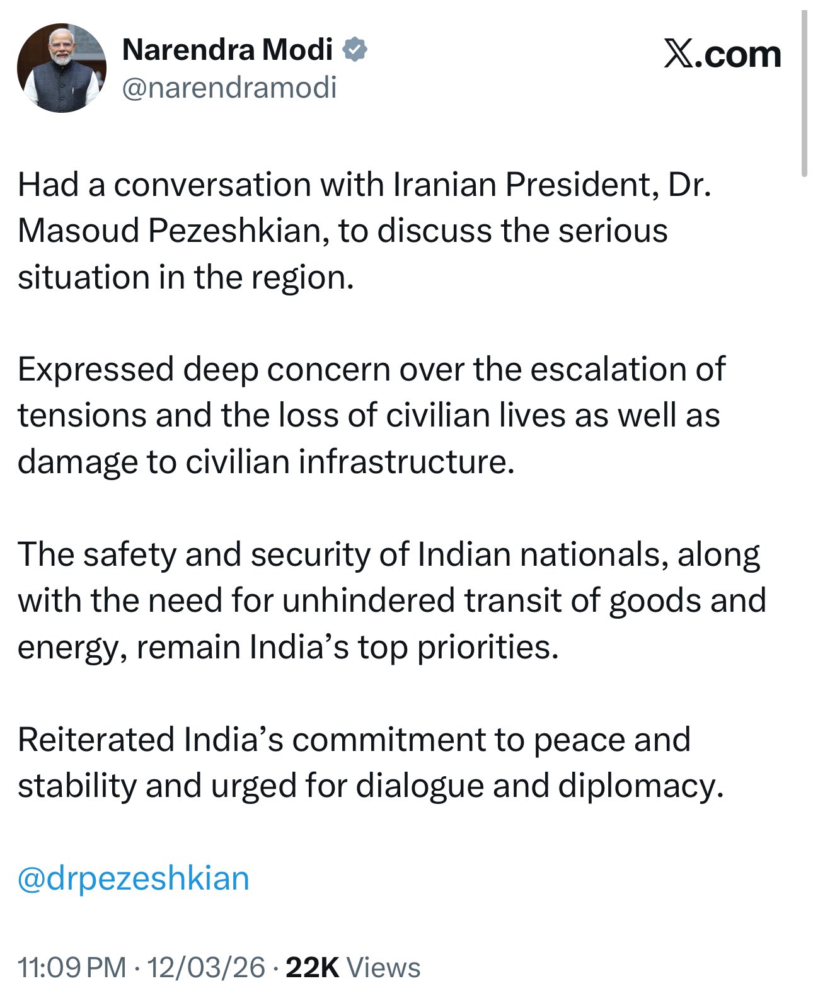Click the "damage to civilian infrastructure" line
The height and width of the screenshot is (1003, 813).
266,462
